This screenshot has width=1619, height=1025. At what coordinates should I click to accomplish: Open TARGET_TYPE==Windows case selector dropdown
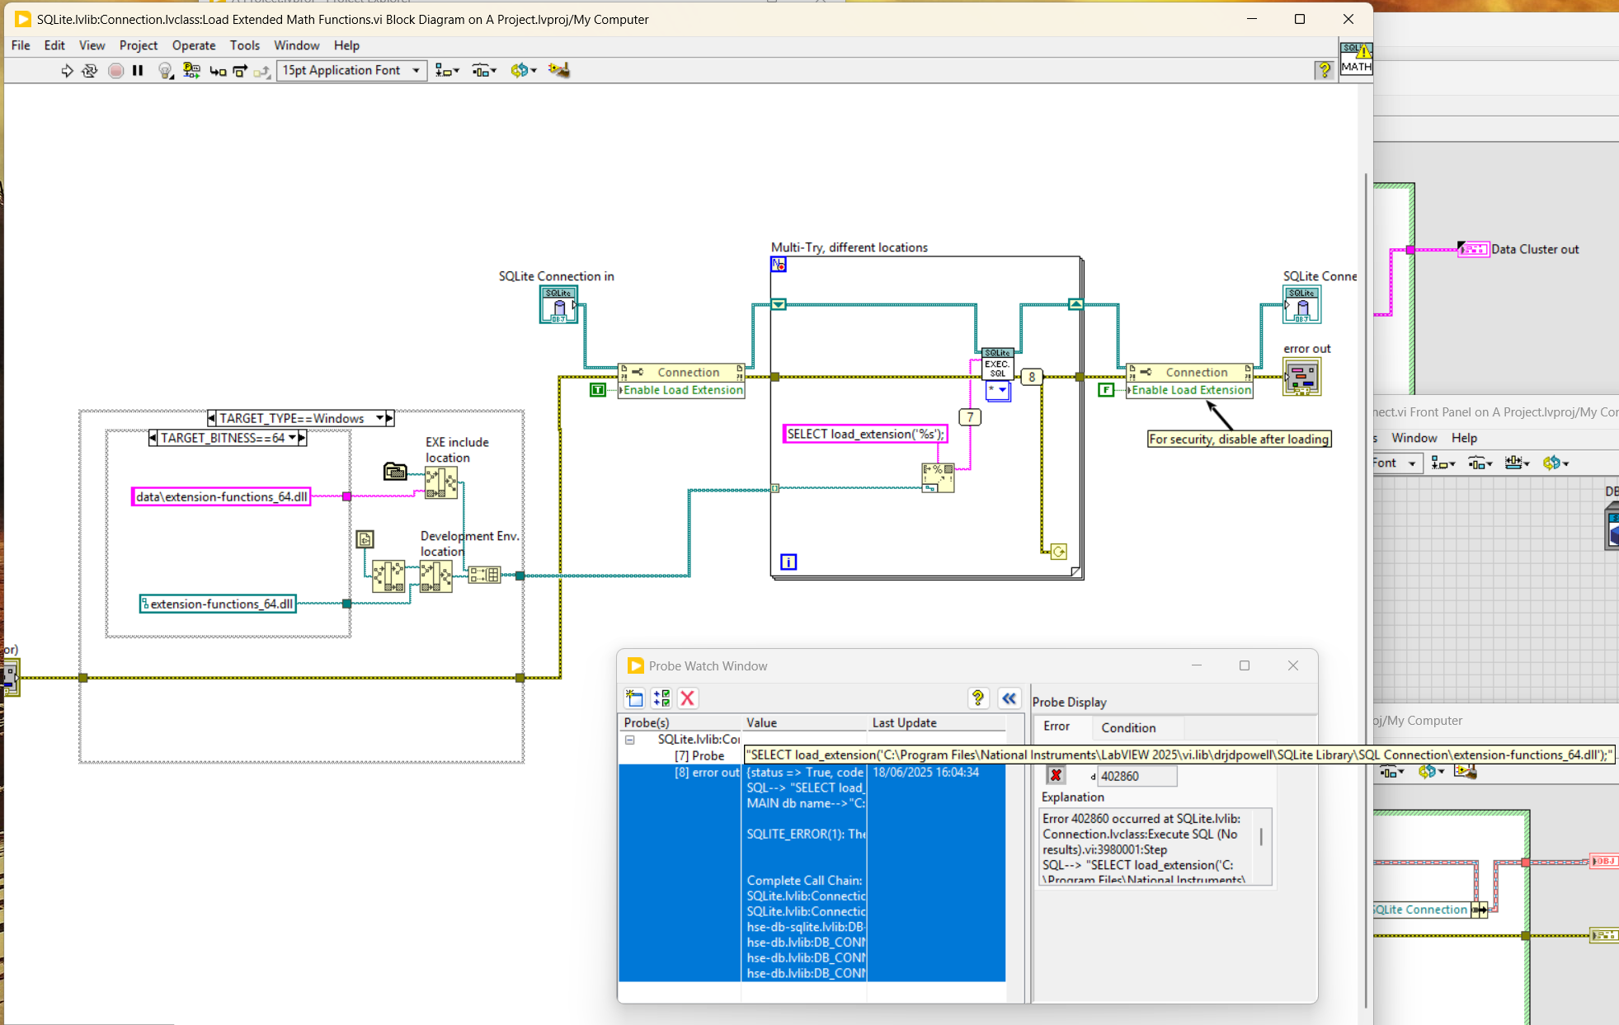coord(379,418)
